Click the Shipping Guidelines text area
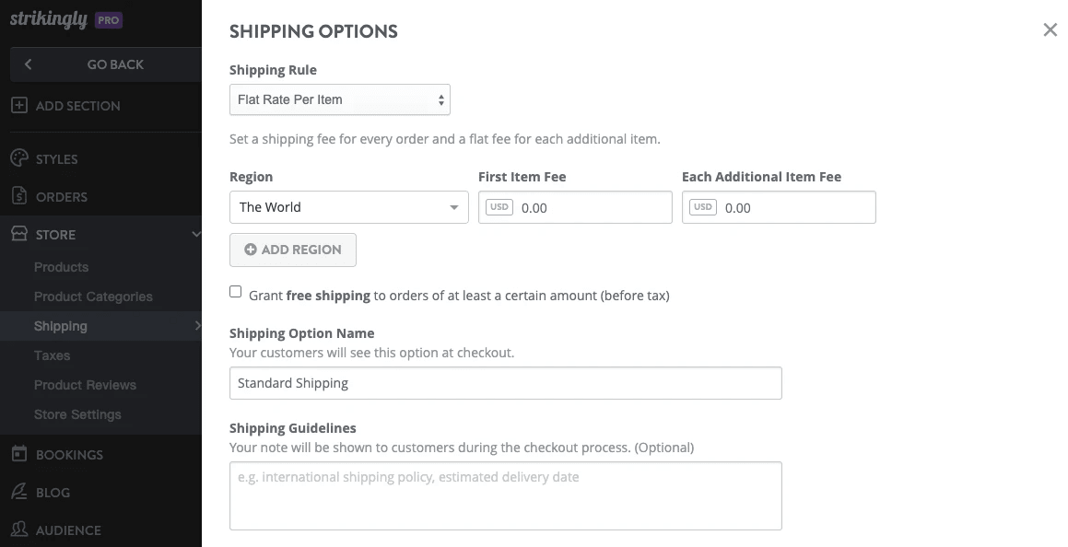This screenshot has width=1068, height=547. (x=505, y=495)
